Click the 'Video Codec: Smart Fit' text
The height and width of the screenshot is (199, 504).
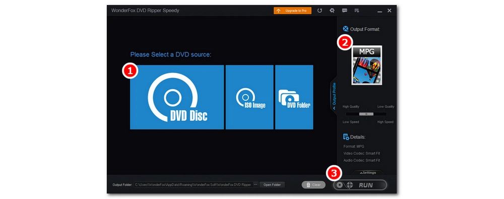tap(361, 153)
